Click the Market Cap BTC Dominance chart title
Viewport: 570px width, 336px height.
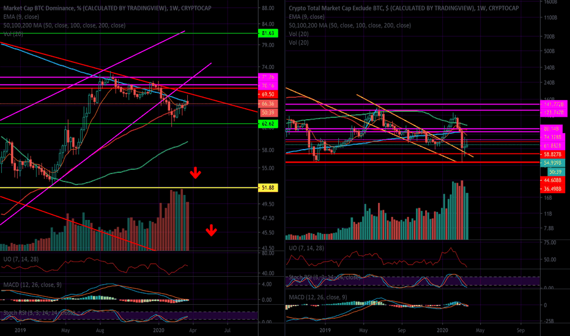click(107, 8)
